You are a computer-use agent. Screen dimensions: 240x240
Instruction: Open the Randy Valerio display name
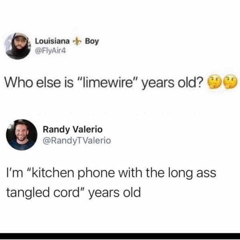(x=72, y=130)
